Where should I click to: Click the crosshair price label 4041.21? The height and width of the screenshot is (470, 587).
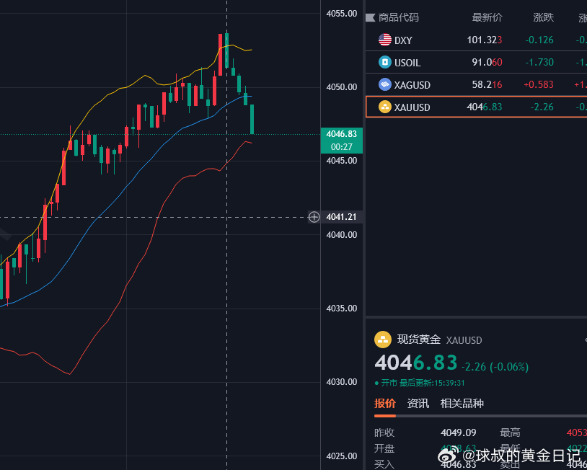[x=341, y=217]
